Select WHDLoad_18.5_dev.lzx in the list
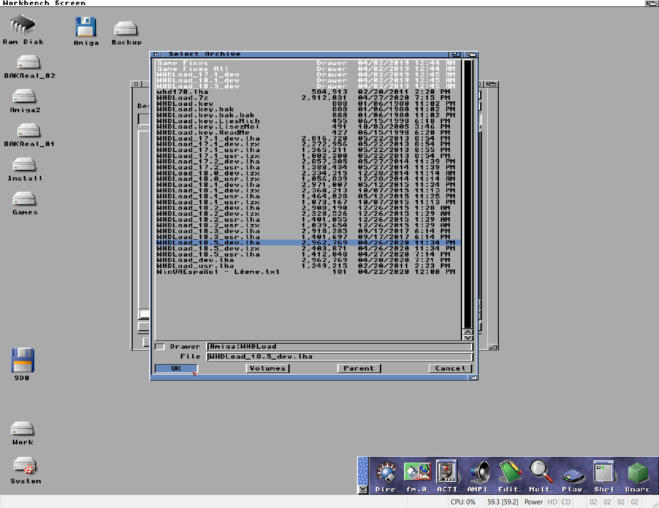Screen dimensions: 659x508 click(308, 249)
